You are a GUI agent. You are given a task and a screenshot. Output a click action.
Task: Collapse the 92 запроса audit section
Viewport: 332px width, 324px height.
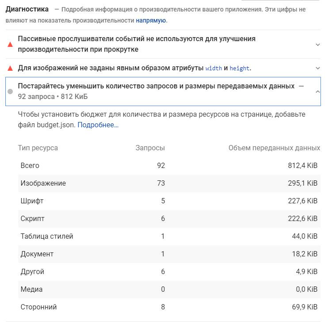(x=317, y=91)
